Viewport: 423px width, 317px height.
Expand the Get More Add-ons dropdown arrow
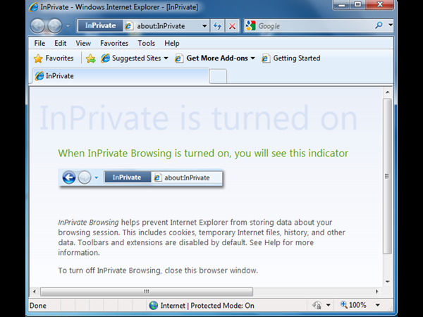tap(253, 58)
